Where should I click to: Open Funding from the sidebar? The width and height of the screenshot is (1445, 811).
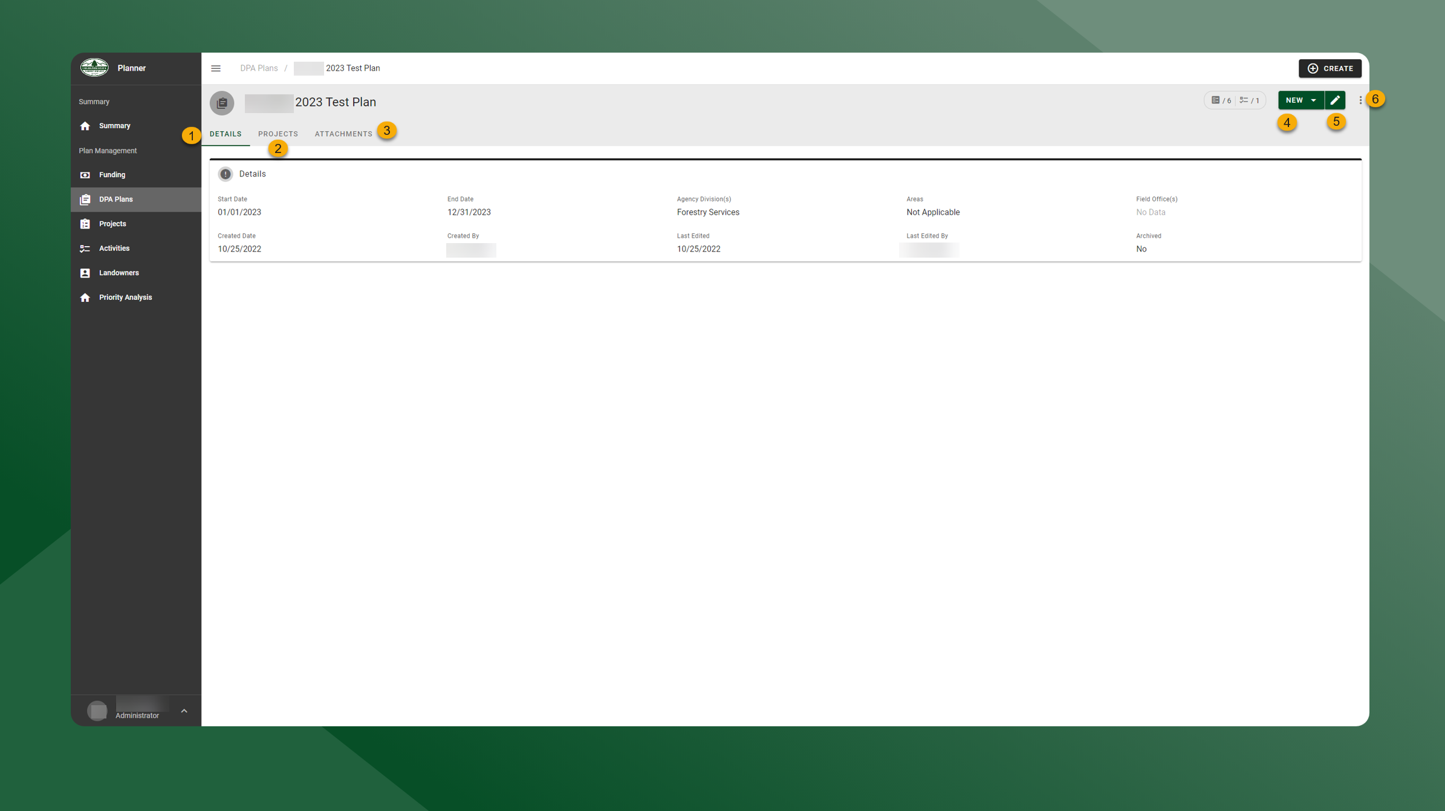coord(85,175)
